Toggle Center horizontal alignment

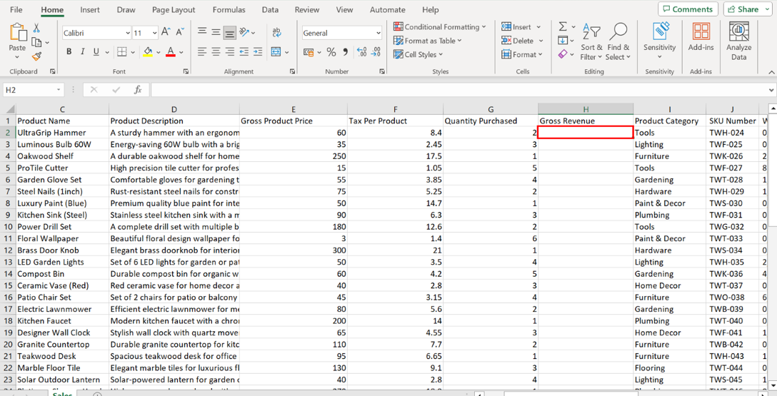pyautogui.click(x=216, y=52)
